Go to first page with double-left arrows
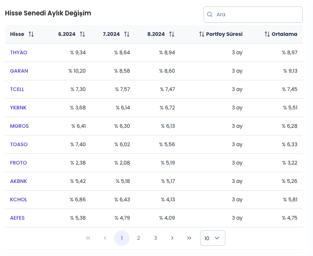 coord(88,238)
